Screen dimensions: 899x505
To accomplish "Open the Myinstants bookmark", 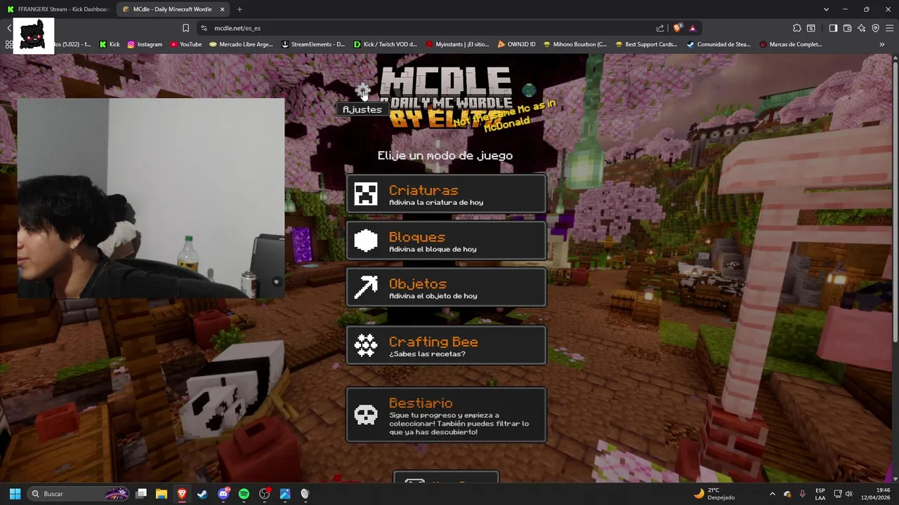I will point(457,44).
